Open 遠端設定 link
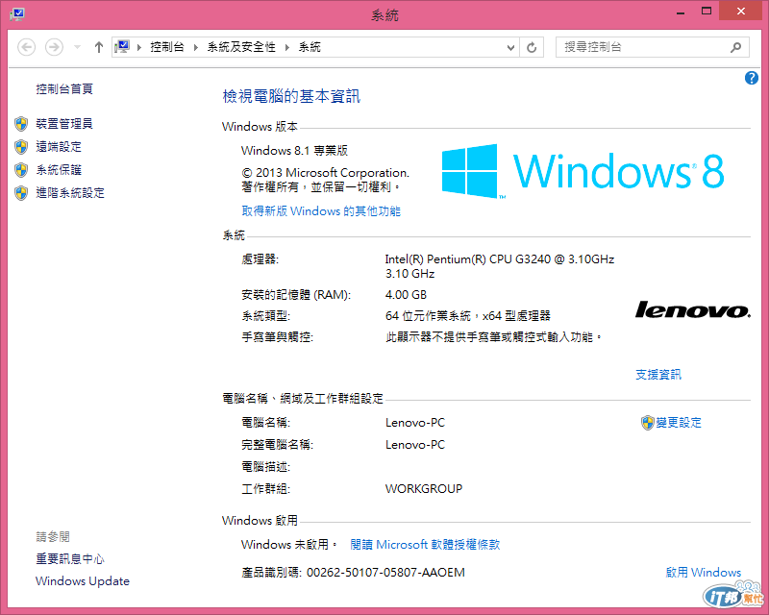 pyautogui.click(x=59, y=147)
